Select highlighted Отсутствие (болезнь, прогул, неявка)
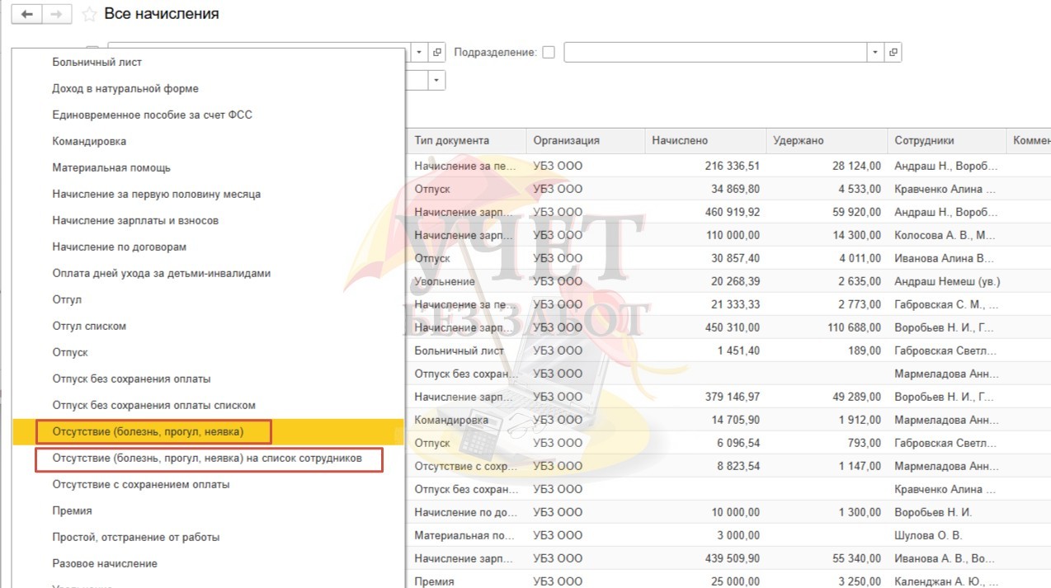Viewport: 1051px width, 588px height. [210, 431]
